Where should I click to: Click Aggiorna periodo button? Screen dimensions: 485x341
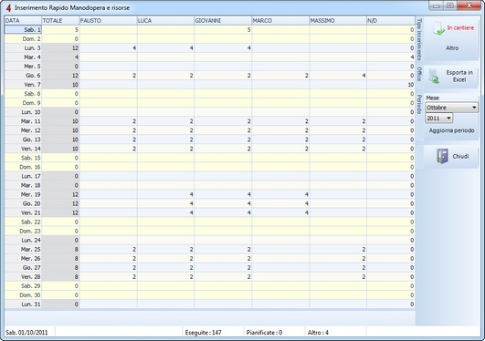pos(451,130)
